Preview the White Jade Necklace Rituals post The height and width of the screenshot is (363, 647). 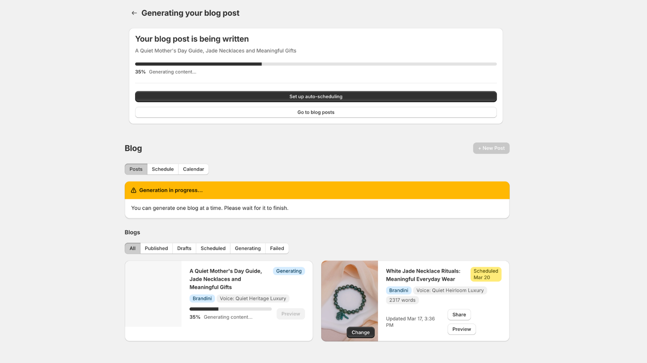(x=461, y=329)
